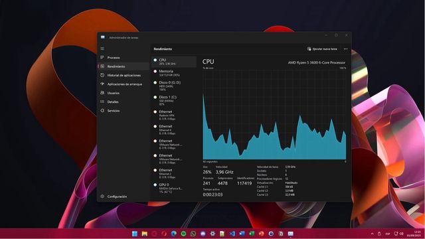Select the CPU performance entry

tap(174, 62)
